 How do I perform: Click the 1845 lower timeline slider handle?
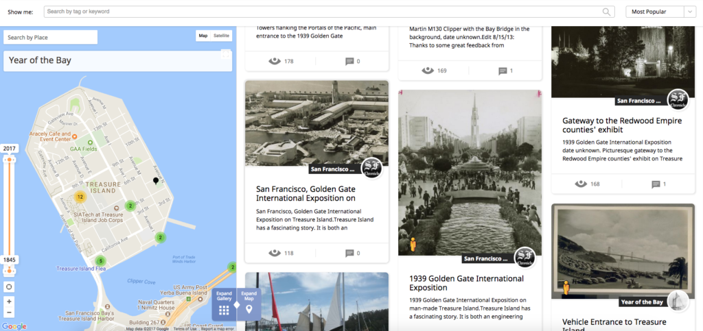(x=10, y=271)
